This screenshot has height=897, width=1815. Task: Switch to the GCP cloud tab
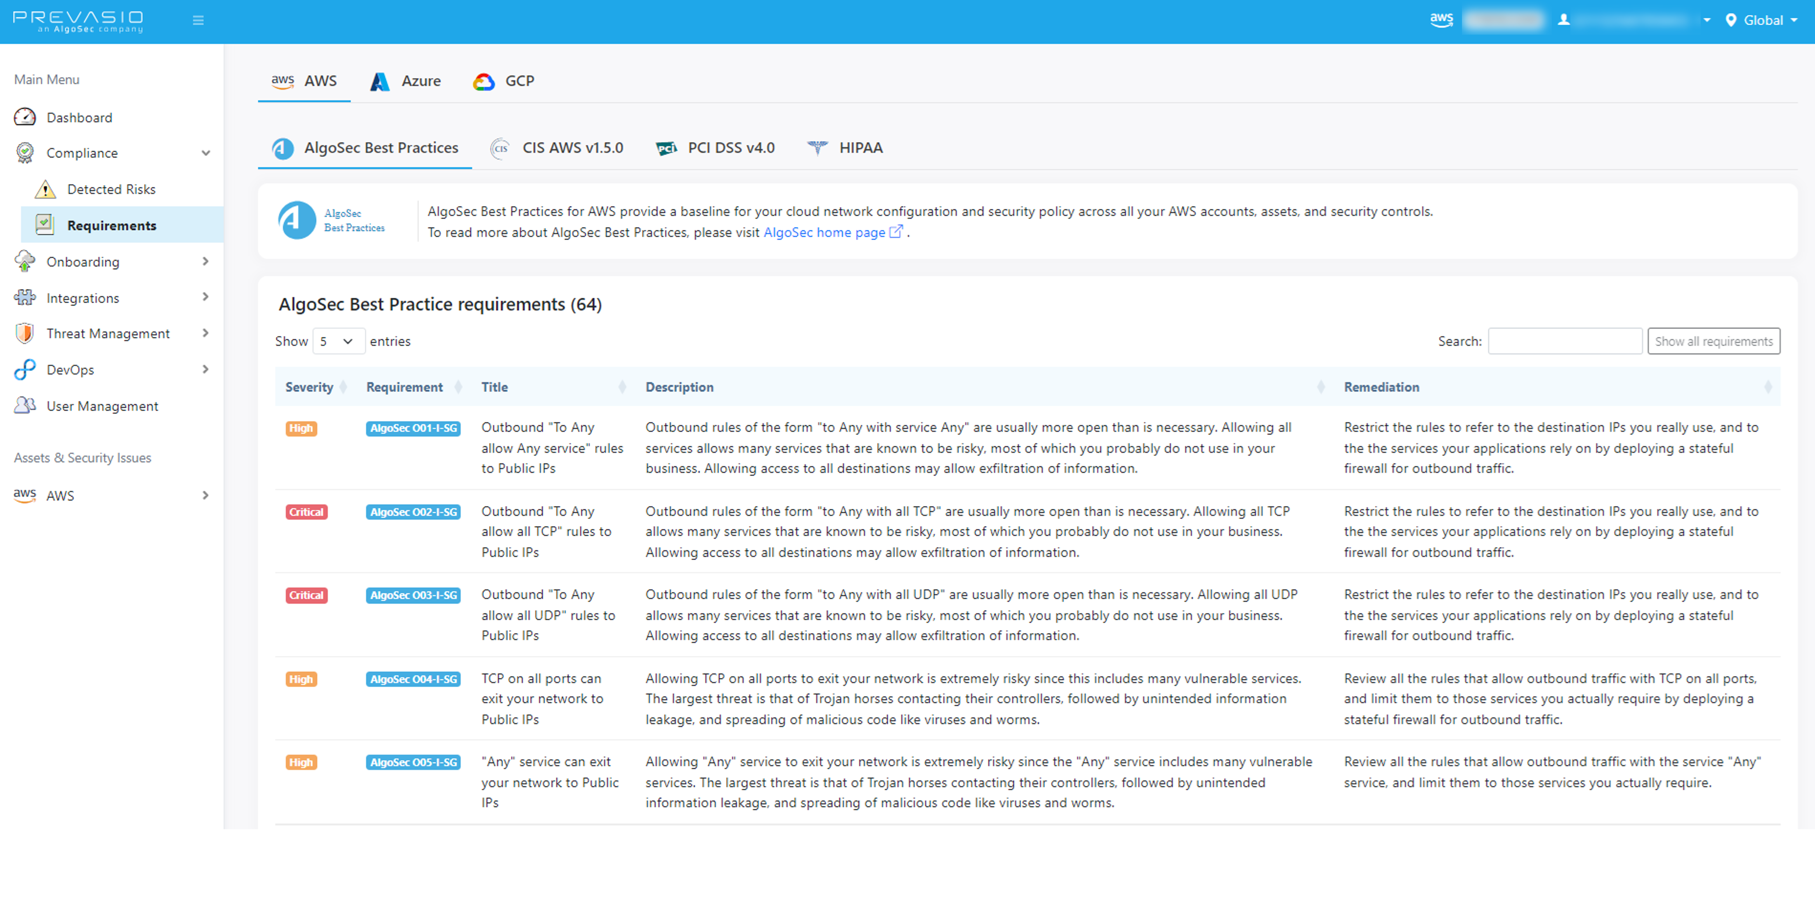pyautogui.click(x=504, y=81)
